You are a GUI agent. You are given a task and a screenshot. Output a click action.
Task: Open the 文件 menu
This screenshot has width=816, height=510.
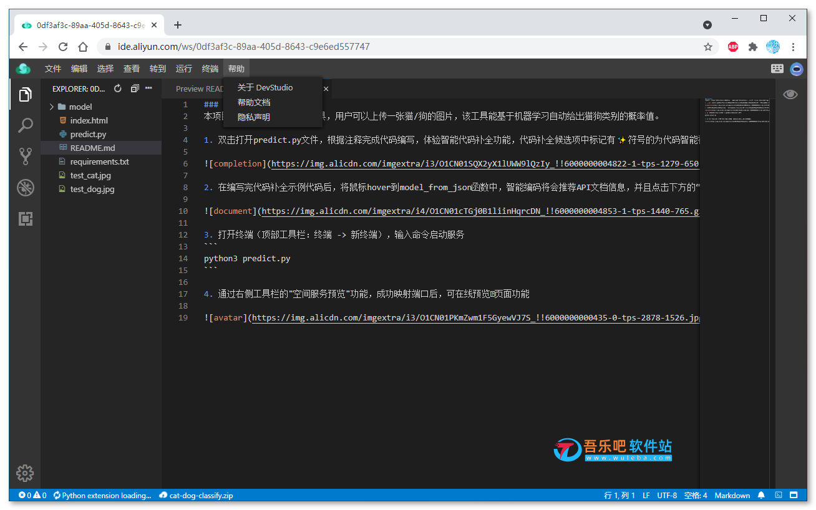tap(53, 69)
